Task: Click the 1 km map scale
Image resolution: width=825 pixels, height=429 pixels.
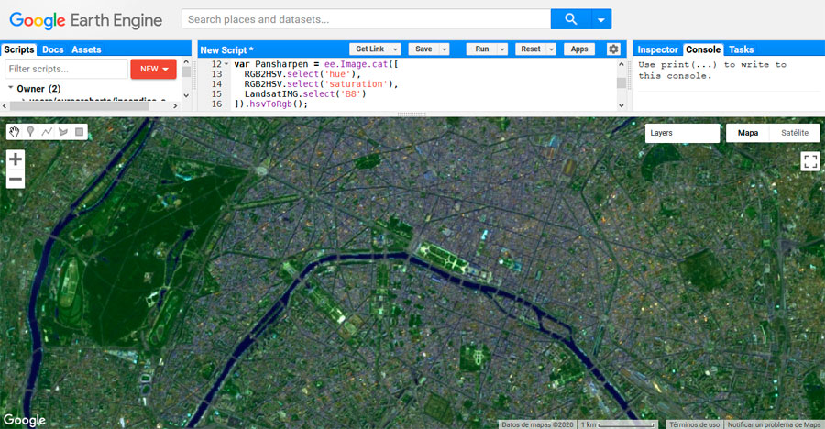Action: pos(618,424)
